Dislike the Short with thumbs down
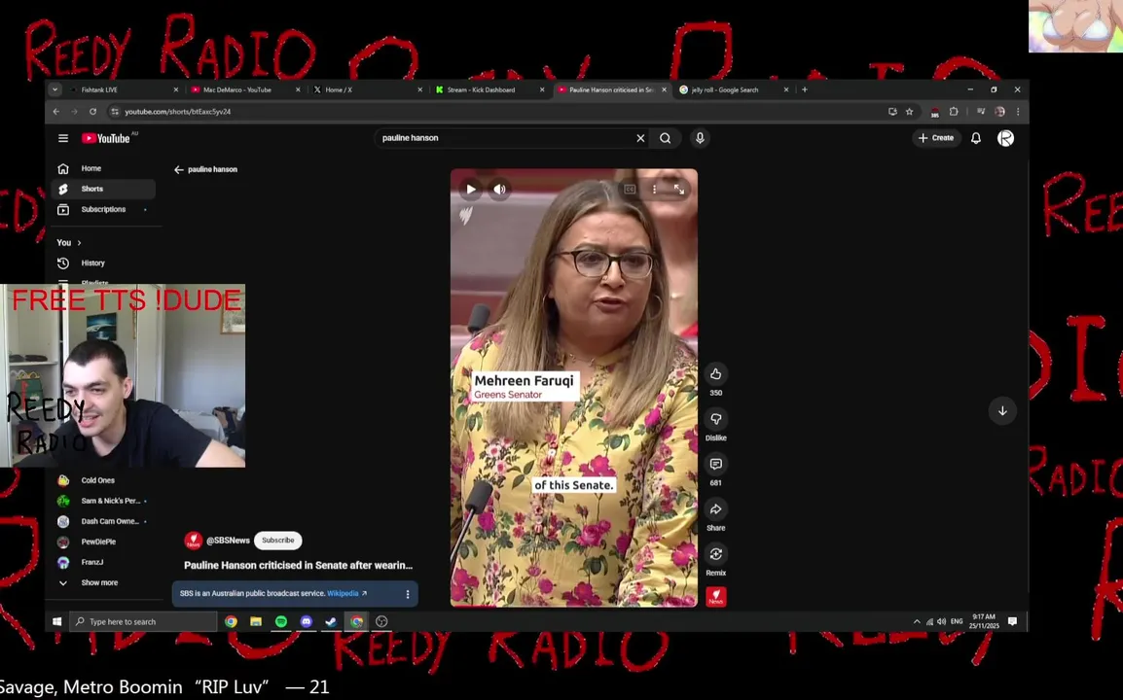The image size is (1123, 700). point(715,419)
